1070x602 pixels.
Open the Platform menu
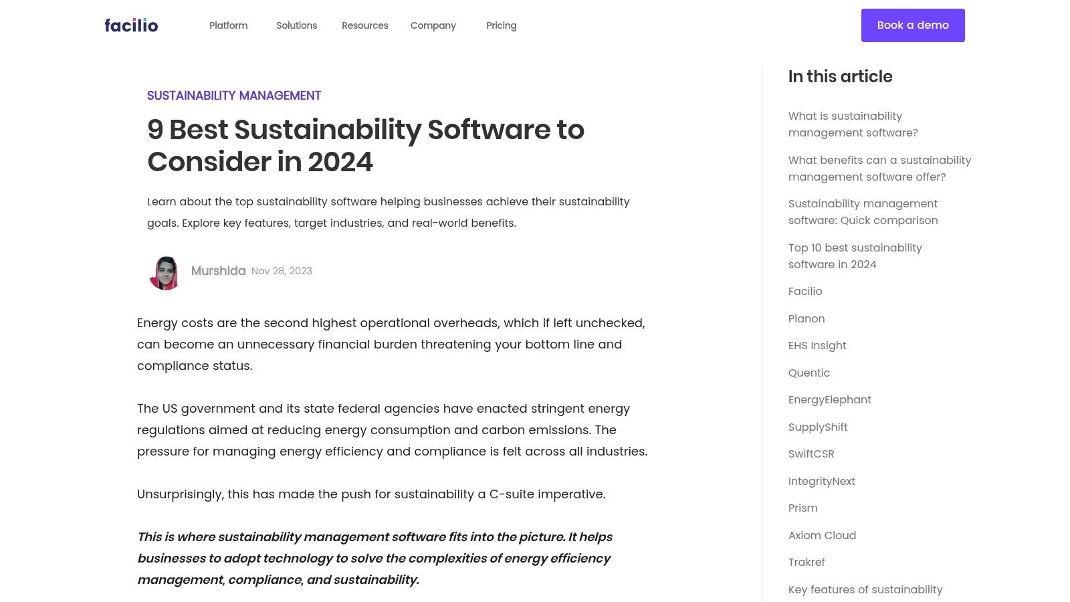228,25
